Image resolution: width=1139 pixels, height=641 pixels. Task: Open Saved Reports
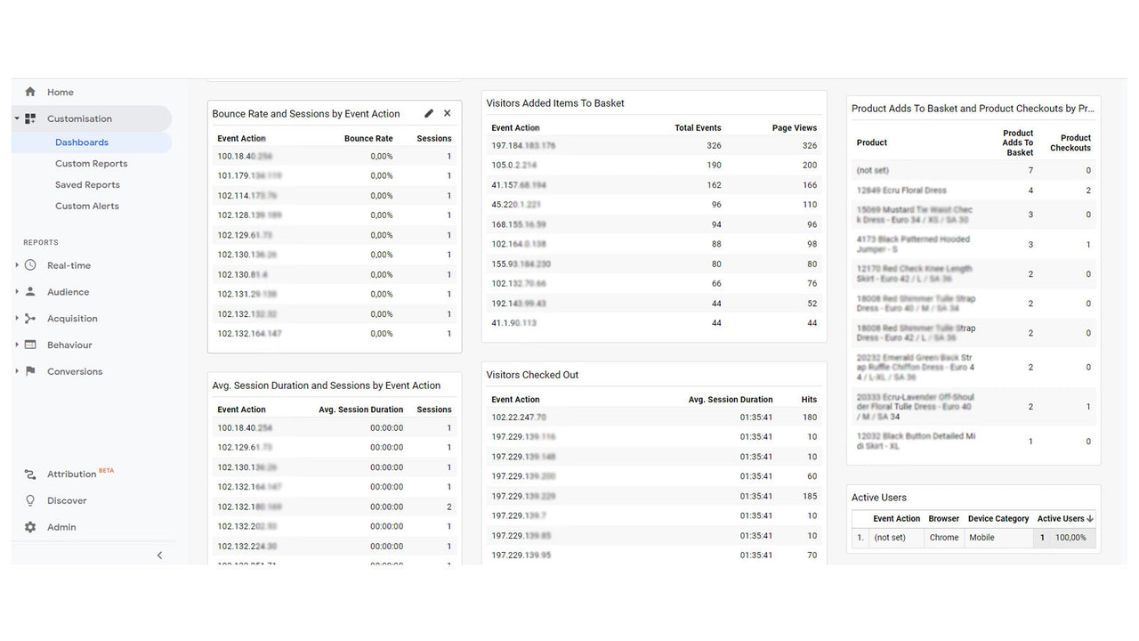pos(86,184)
